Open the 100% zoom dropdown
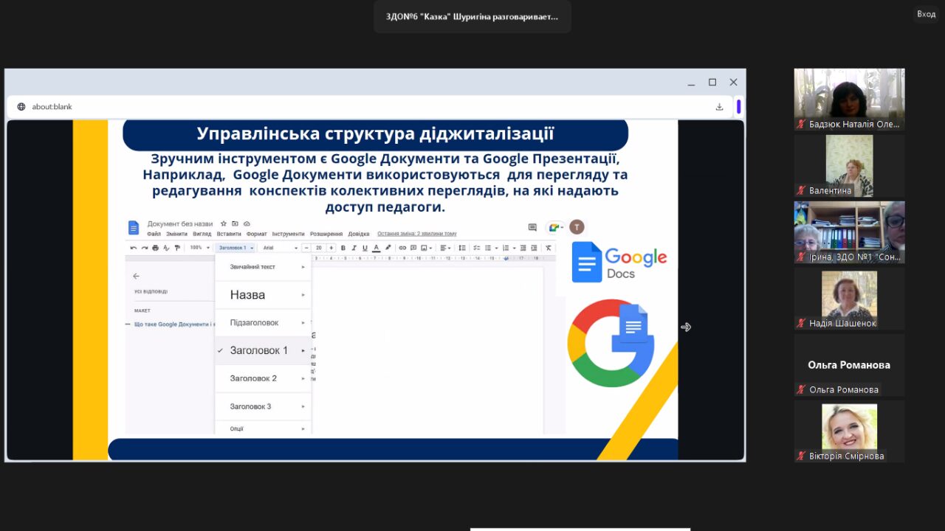 coord(200,248)
